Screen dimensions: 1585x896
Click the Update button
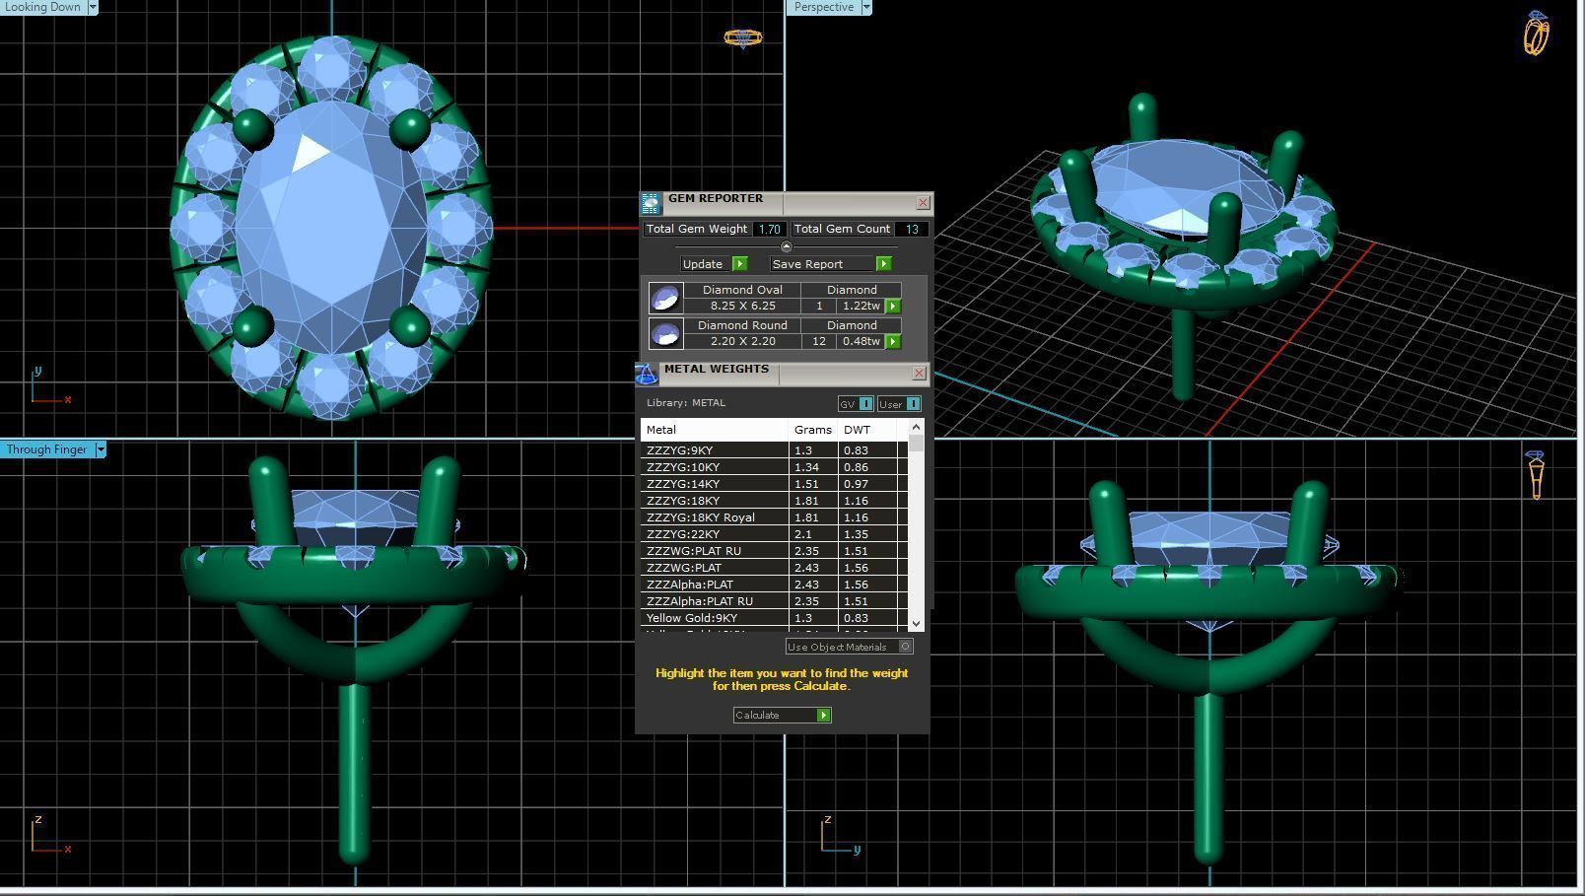pos(707,264)
